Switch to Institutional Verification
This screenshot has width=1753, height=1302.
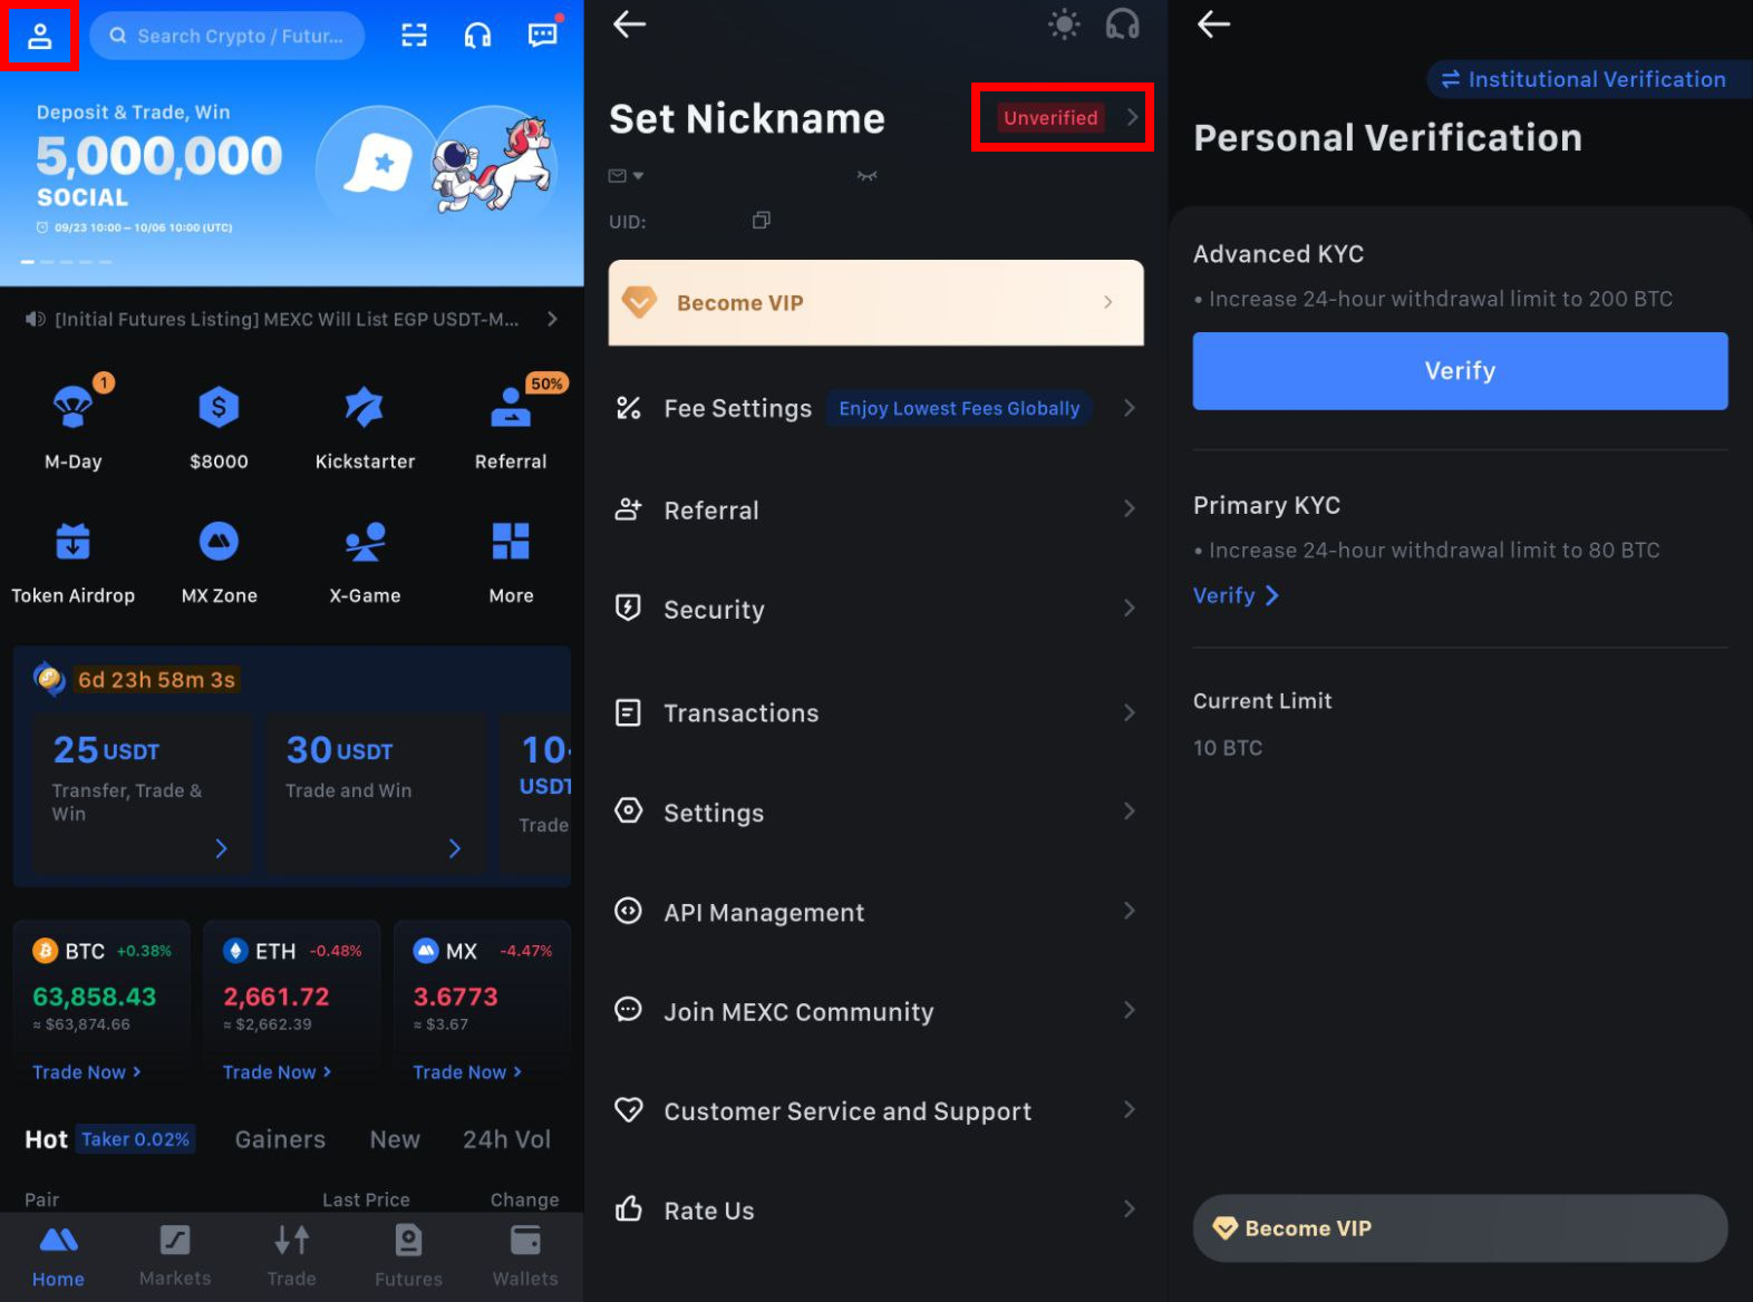tap(1589, 79)
